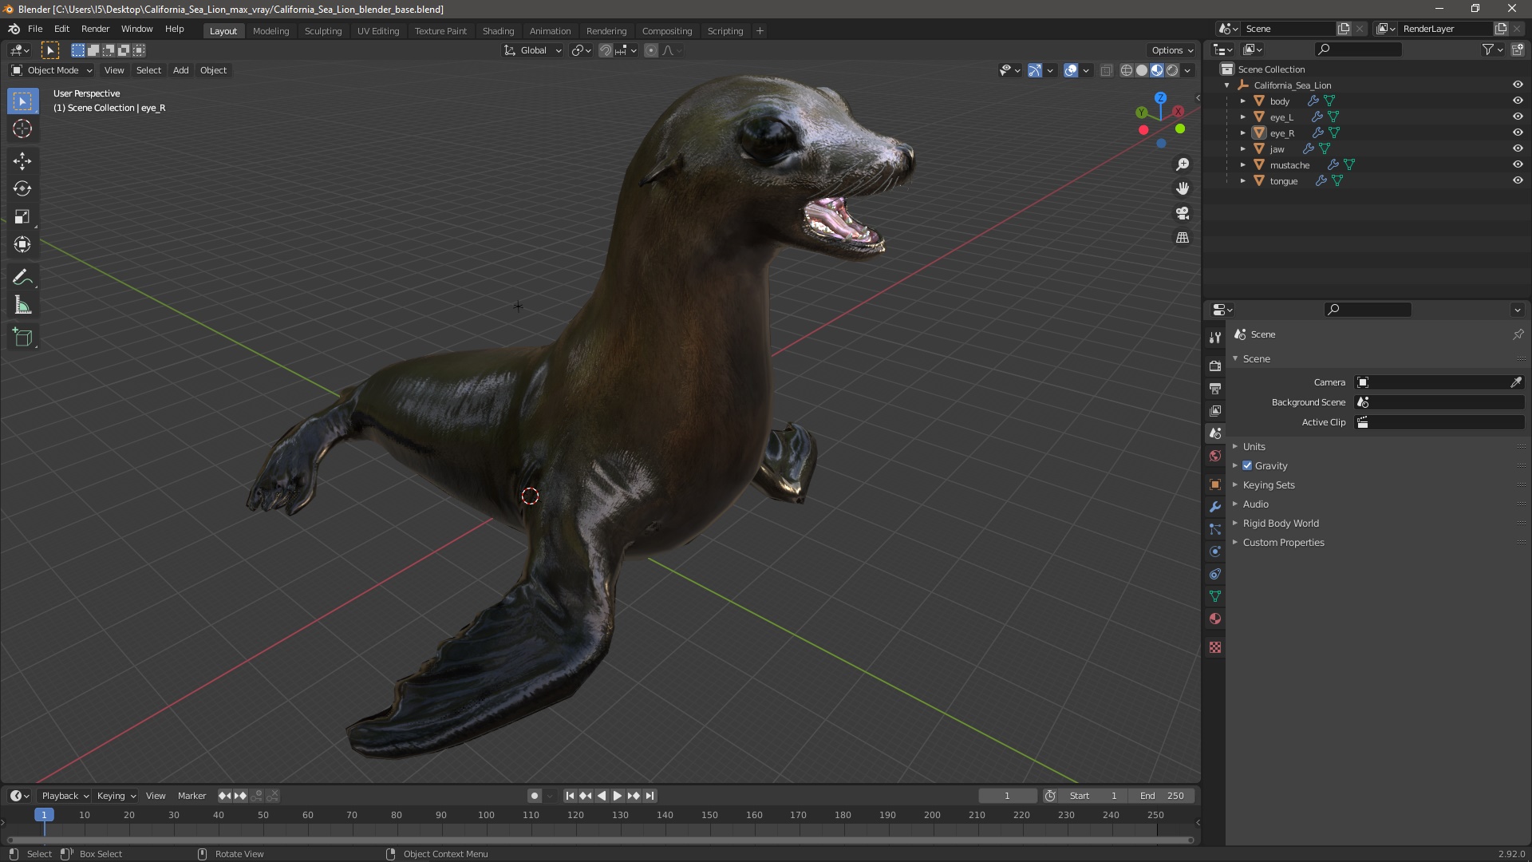Open the Playback dropdown in timeline

tap(64, 796)
